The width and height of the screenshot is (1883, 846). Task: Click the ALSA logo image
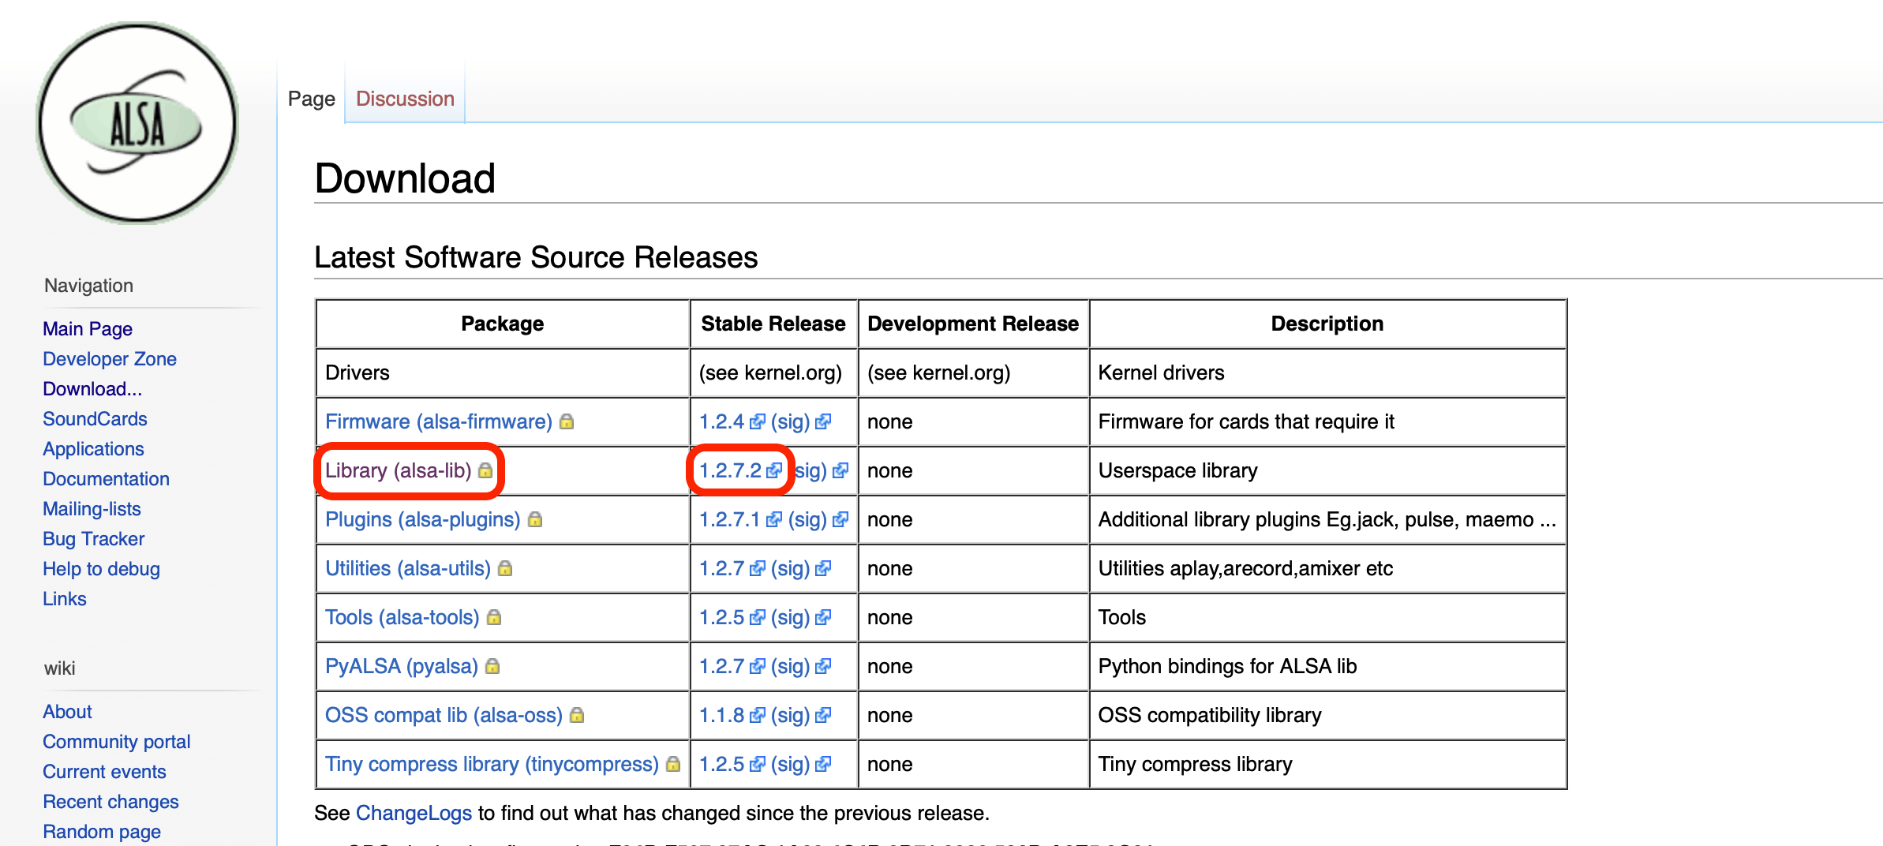(x=137, y=123)
